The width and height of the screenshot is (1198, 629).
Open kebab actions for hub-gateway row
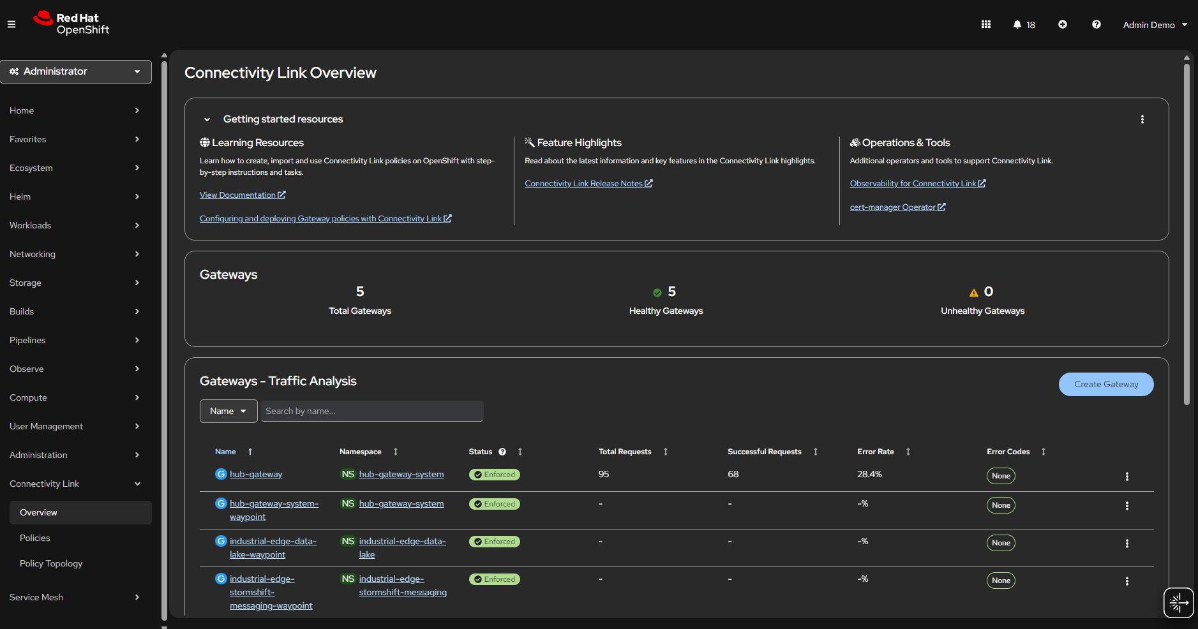click(x=1127, y=477)
